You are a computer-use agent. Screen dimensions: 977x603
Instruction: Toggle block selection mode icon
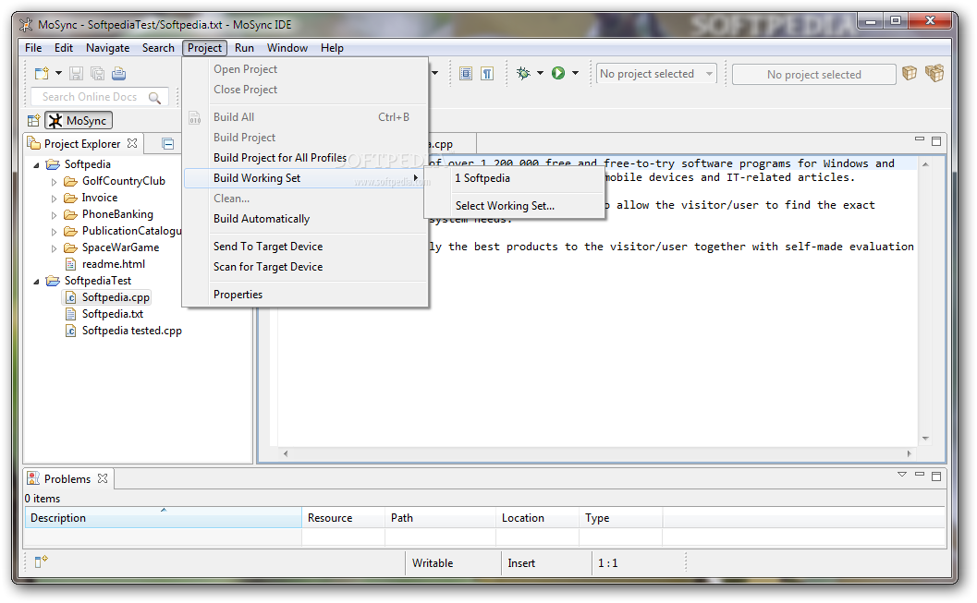(466, 74)
